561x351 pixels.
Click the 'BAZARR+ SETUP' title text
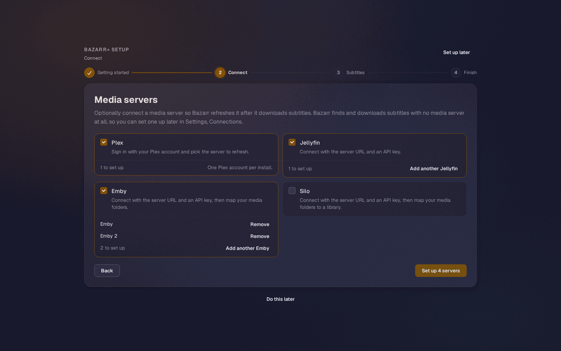point(107,49)
